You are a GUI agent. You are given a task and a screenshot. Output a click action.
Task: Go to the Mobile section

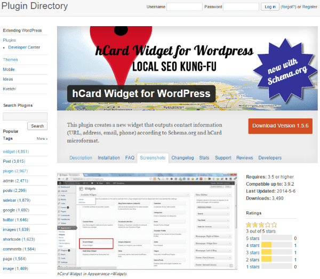coord(9,69)
